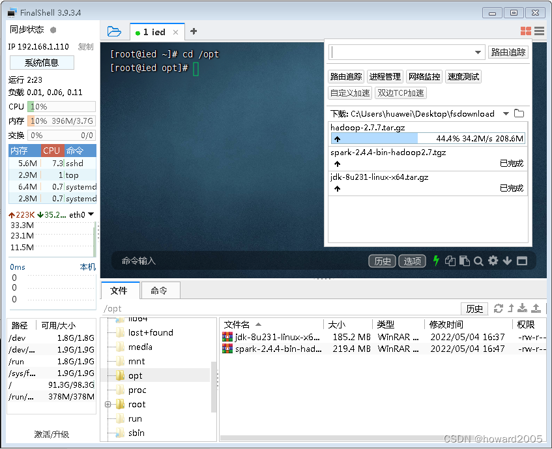The image size is (552, 449).
Task: Open the file panel 历史 history button
Action: (x=474, y=309)
